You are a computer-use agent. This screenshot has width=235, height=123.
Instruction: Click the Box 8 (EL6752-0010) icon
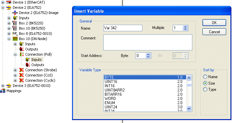[15, 34]
